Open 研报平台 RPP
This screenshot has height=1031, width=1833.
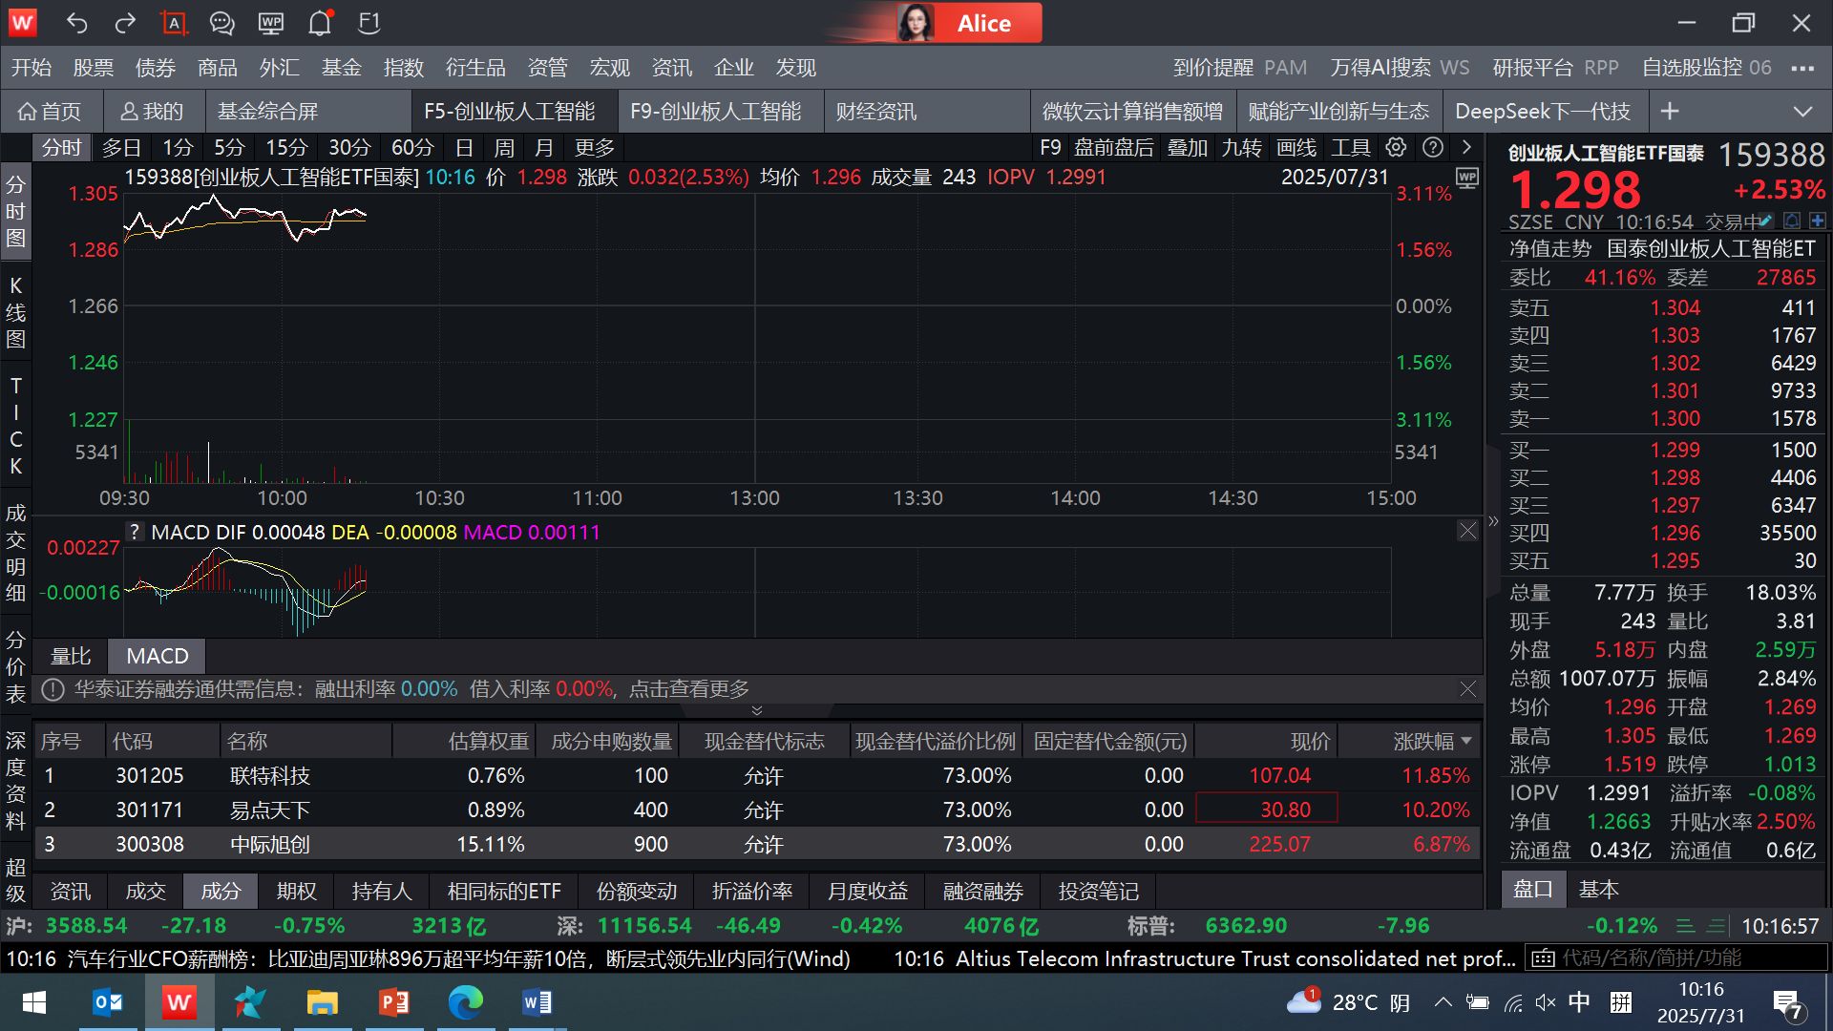coord(1556,68)
